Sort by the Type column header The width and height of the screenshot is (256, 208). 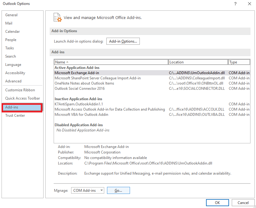239,62
